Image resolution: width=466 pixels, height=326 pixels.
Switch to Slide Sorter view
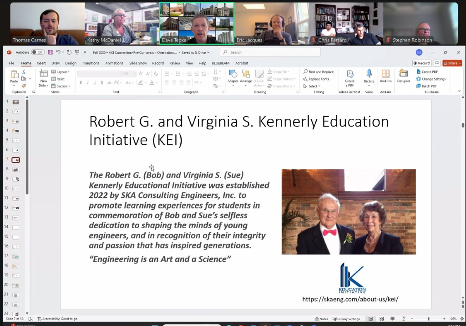(381, 319)
